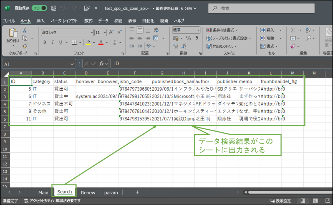Click the Wrap Text icon
Viewport: 333px width, 205px height.
tap(156, 30)
